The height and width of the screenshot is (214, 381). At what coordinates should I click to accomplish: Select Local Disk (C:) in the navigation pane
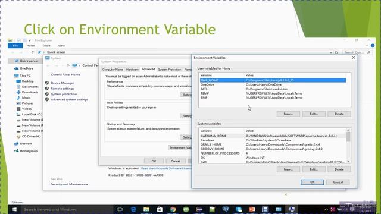(32, 114)
